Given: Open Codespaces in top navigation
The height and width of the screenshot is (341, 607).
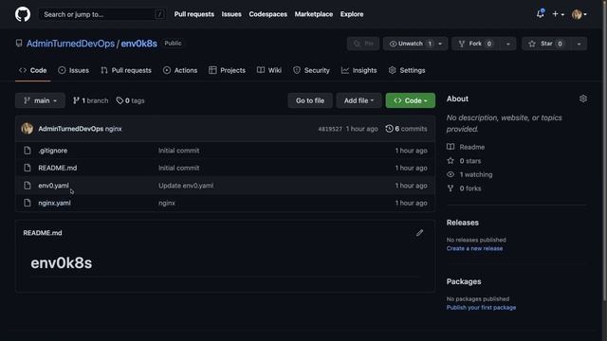Looking at the screenshot, I should 267,14.
